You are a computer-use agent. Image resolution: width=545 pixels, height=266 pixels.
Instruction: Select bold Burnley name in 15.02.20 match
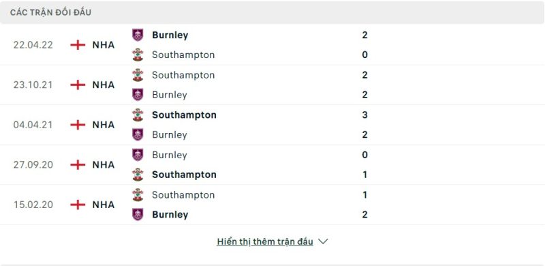click(x=170, y=214)
